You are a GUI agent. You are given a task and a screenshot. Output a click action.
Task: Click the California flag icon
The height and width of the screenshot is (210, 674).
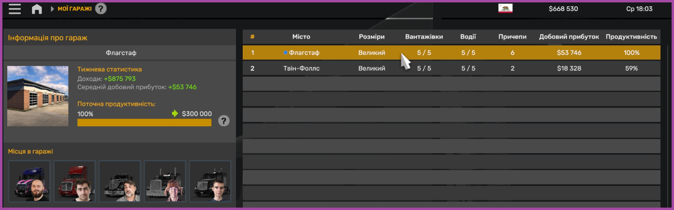pos(505,9)
